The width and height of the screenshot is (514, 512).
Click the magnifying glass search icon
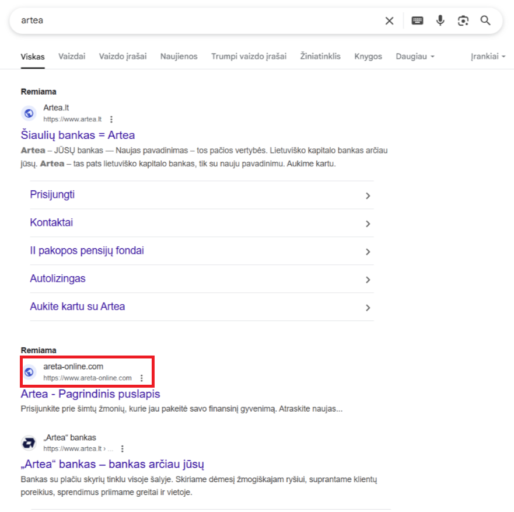tap(485, 20)
